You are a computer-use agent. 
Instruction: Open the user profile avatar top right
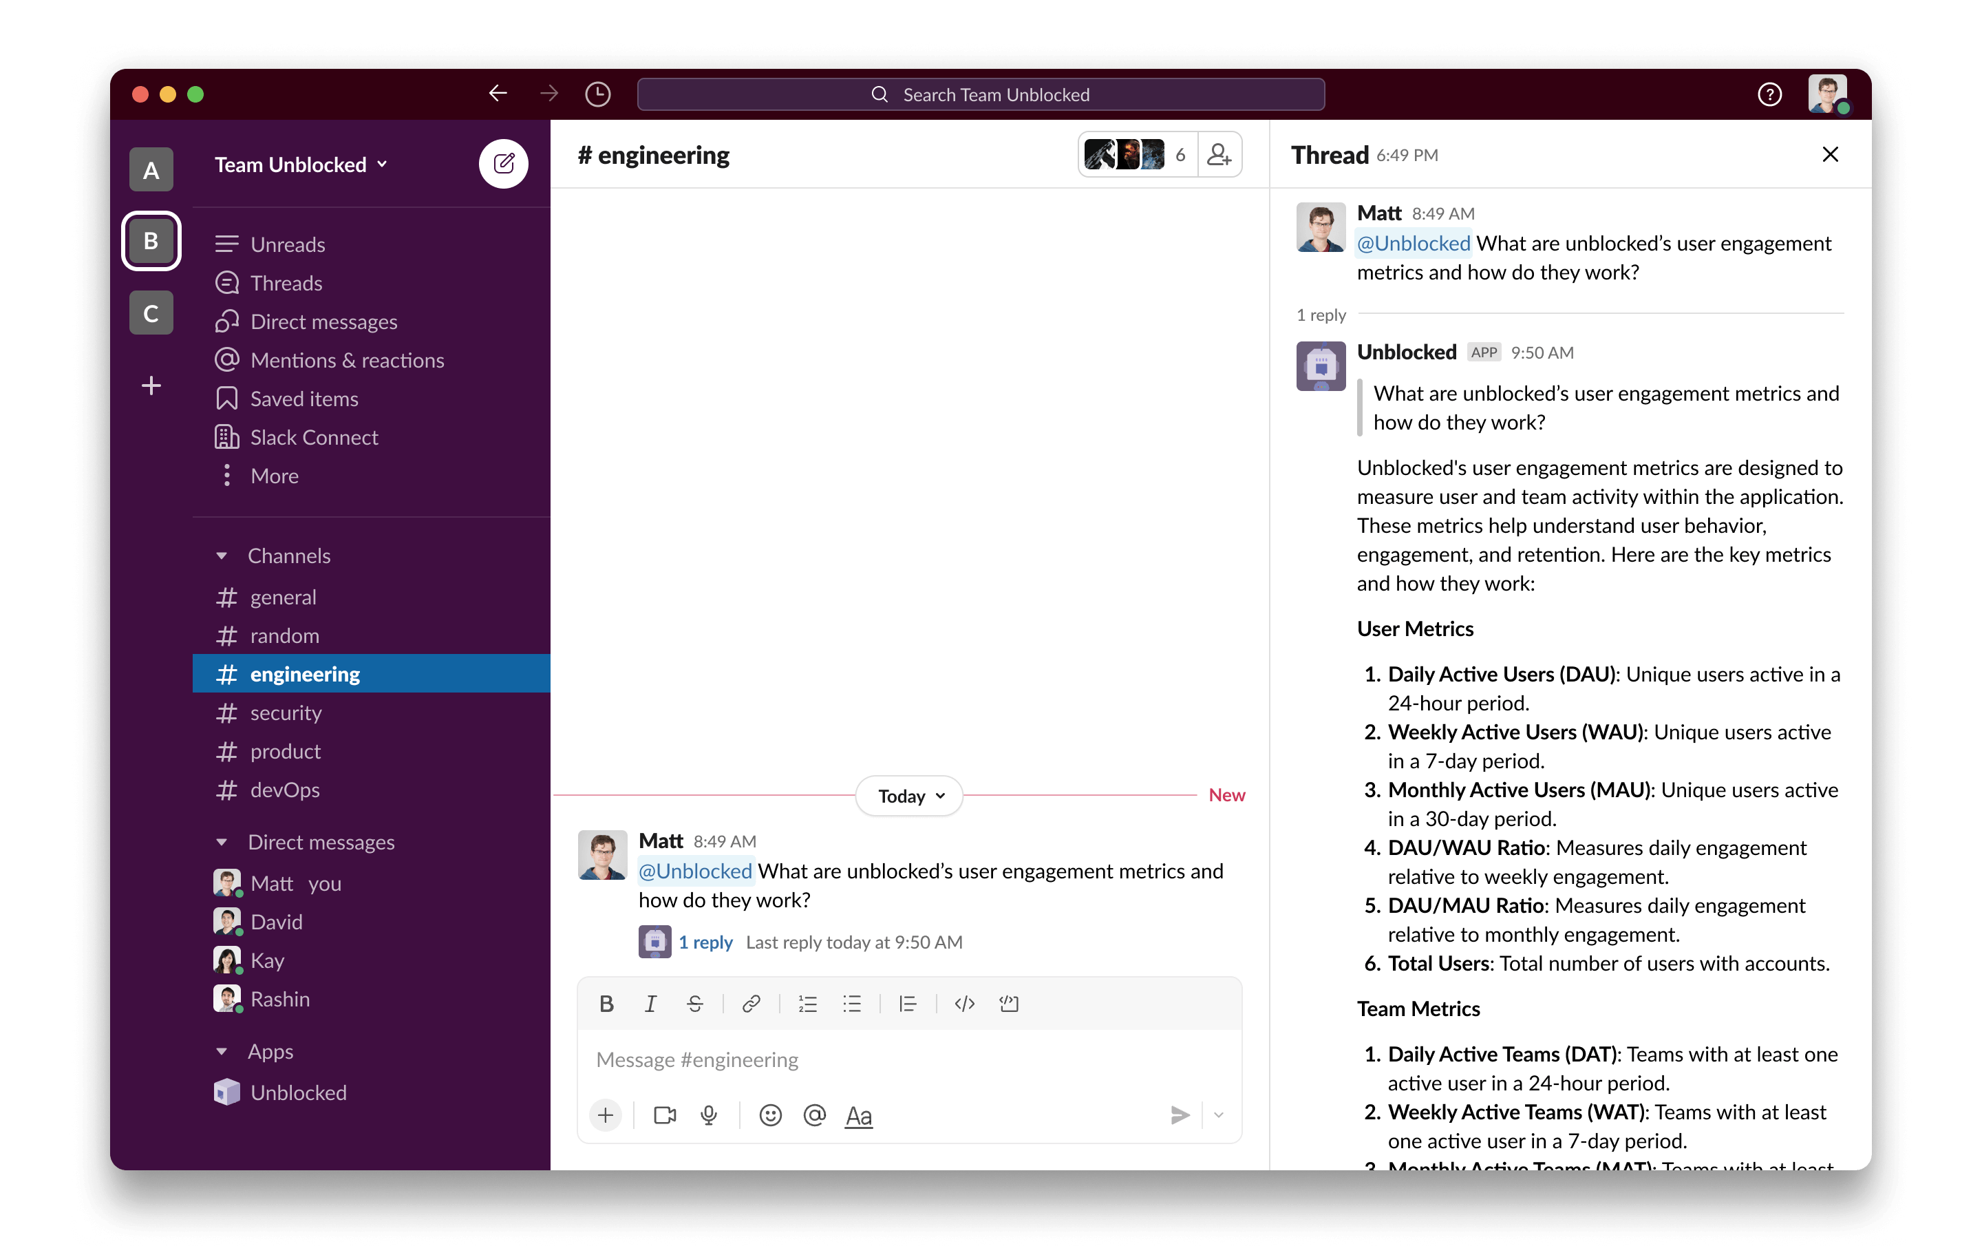coord(1827,94)
